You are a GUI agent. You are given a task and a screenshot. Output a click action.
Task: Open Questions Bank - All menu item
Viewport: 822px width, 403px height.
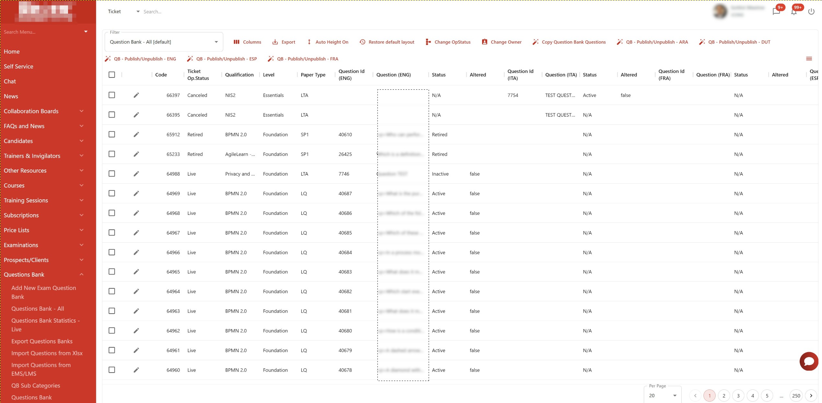38,308
